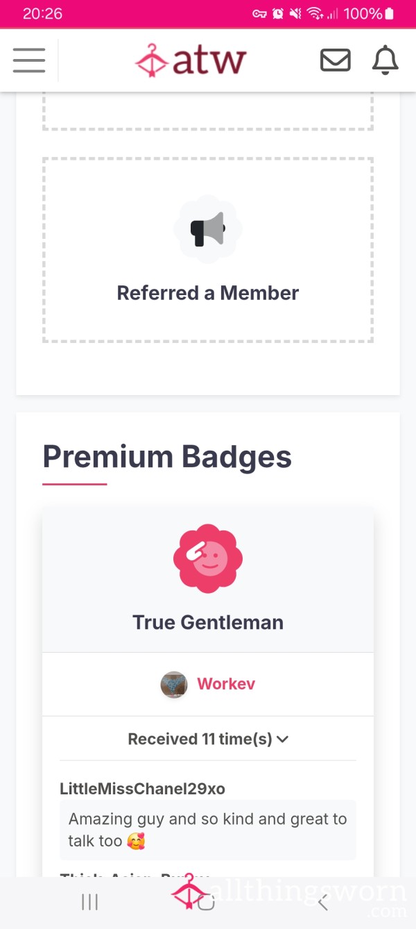
Task: Open the notifications bell icon
Action: 385,60
